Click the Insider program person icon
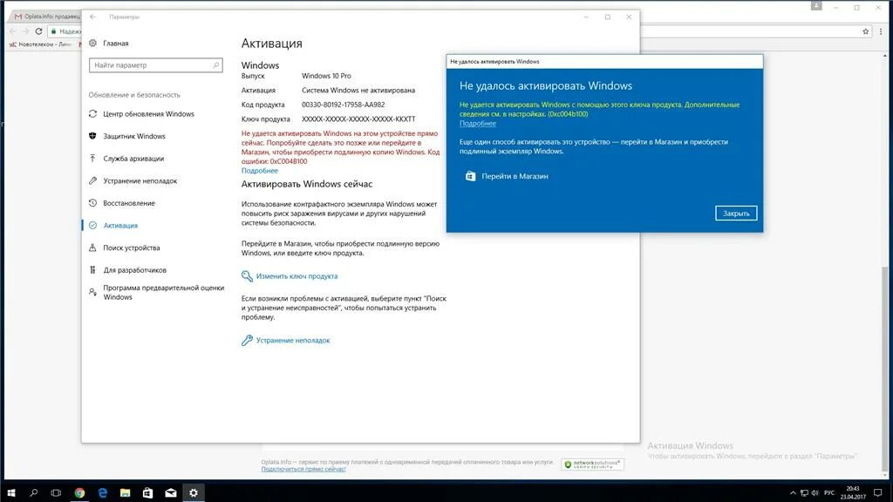The image size is (893, 502). [92, 292]
